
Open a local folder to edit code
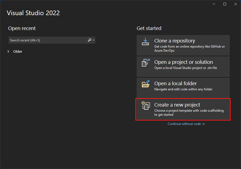click(x=183, y=88)
